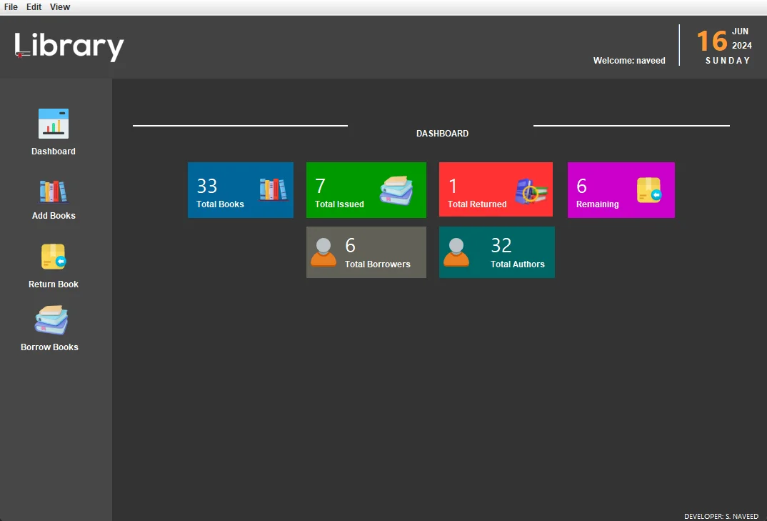This screenshot has width=767, height=521.
Task: Click the Total Borrowers label
Action: (x=378, y=264)
